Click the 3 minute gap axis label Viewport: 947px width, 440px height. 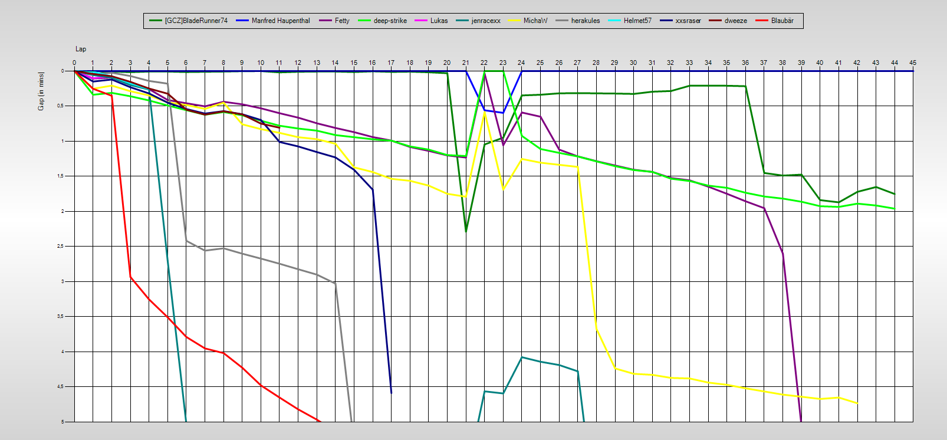(x=63, y=282)
